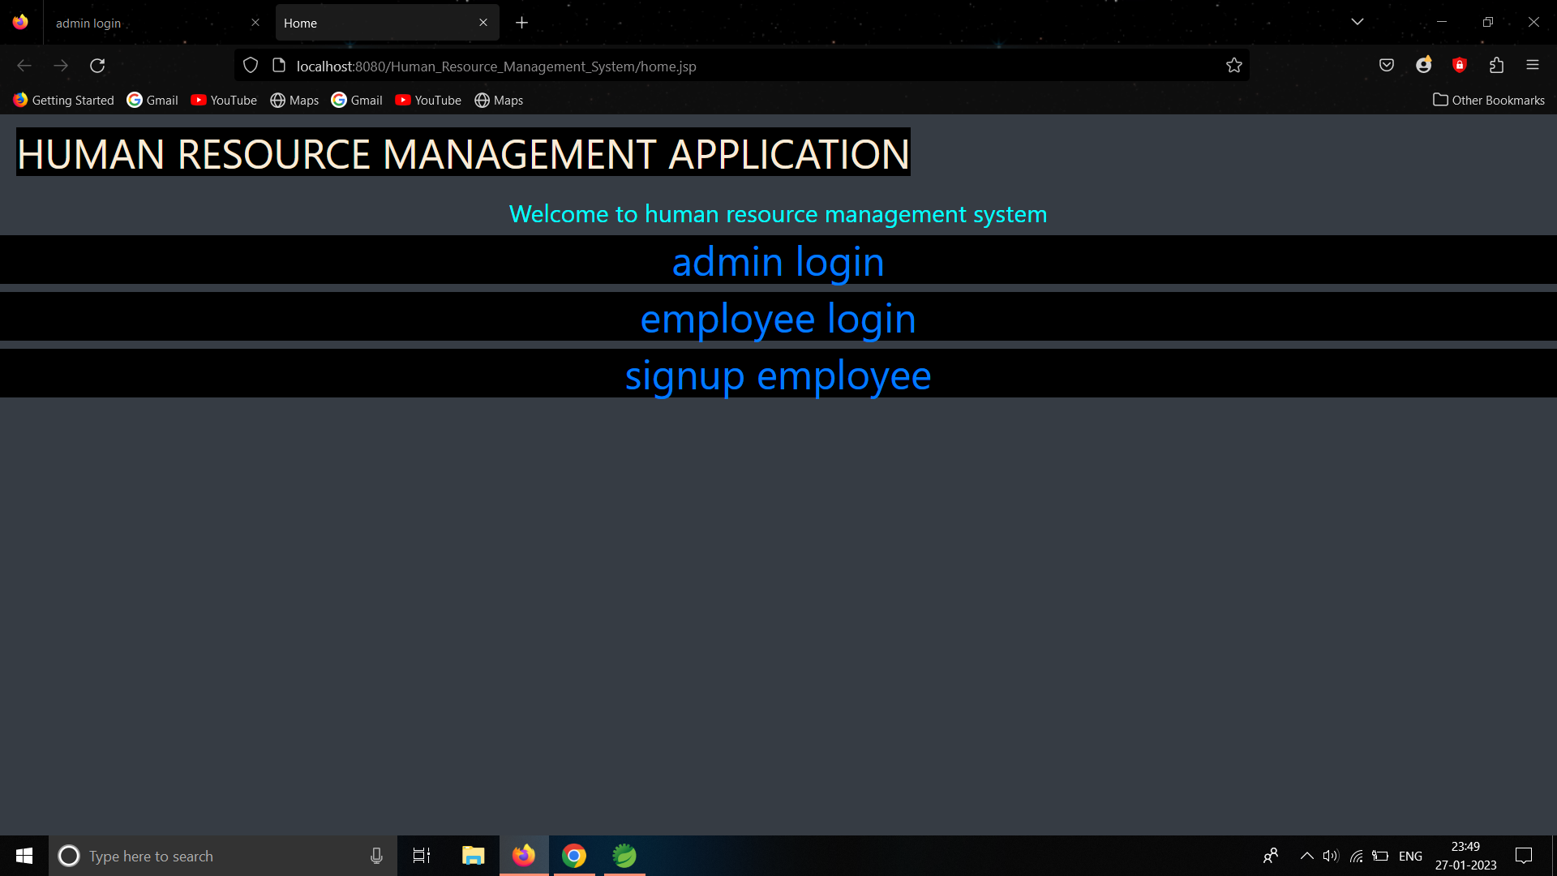
Task: Open the Firefox application menu
Action: 1533,66
